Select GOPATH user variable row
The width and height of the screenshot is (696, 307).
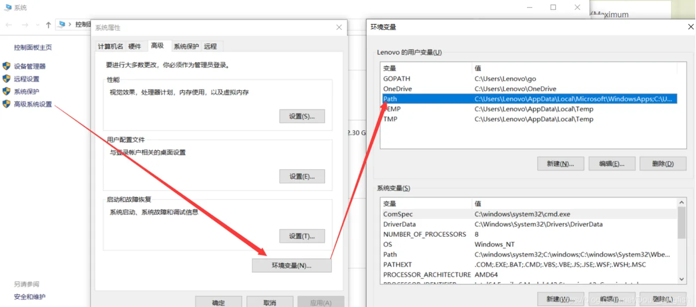(529, 79)
